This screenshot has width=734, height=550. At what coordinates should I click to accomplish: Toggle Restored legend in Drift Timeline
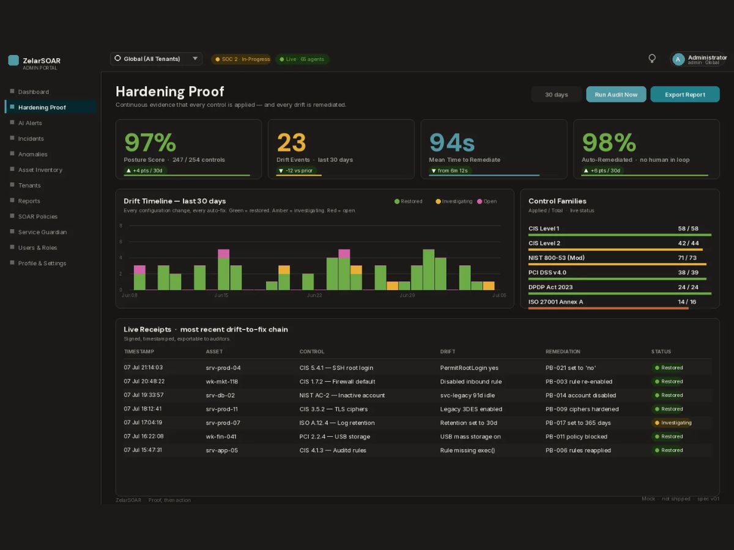[x=409, y=201]
